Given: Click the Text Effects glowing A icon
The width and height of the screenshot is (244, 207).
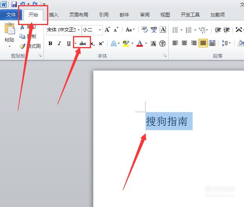Looking at the screenshot, I should pyautogui.click(x=114, y=44).
